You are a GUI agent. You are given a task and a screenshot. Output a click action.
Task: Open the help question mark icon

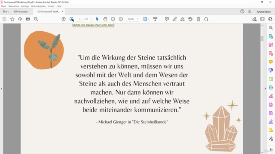(x=242, y=12)
